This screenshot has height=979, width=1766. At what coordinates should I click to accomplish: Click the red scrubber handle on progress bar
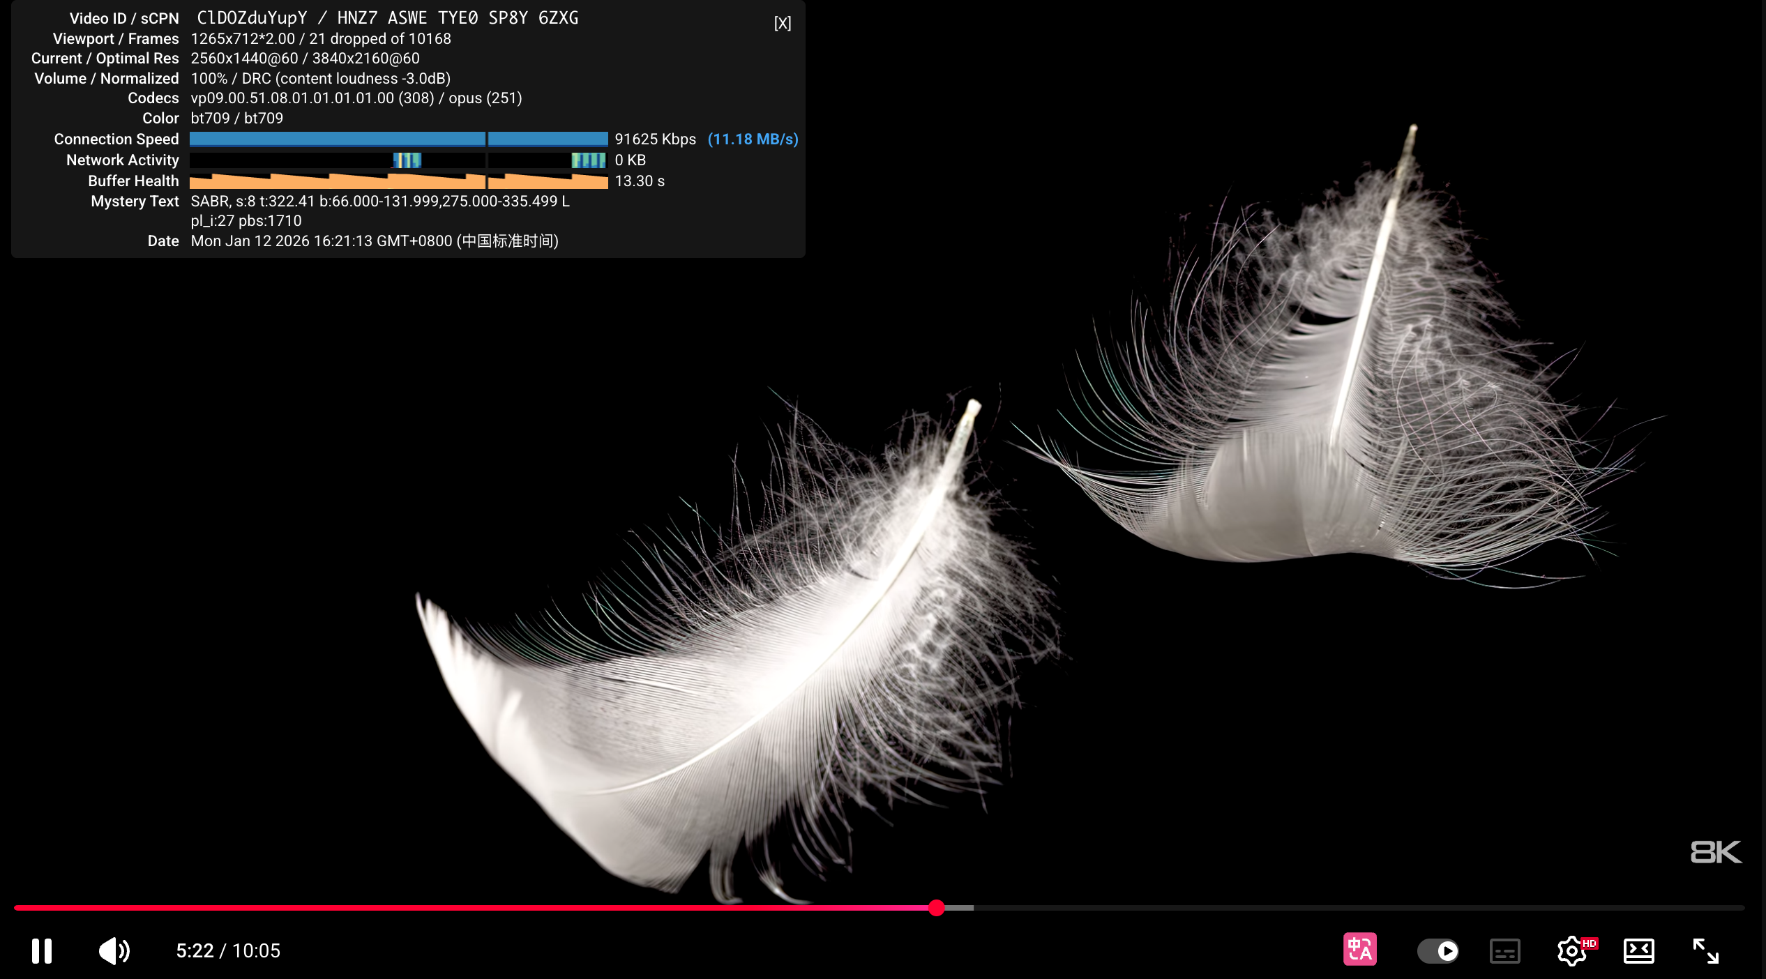[x=937, y=908]
